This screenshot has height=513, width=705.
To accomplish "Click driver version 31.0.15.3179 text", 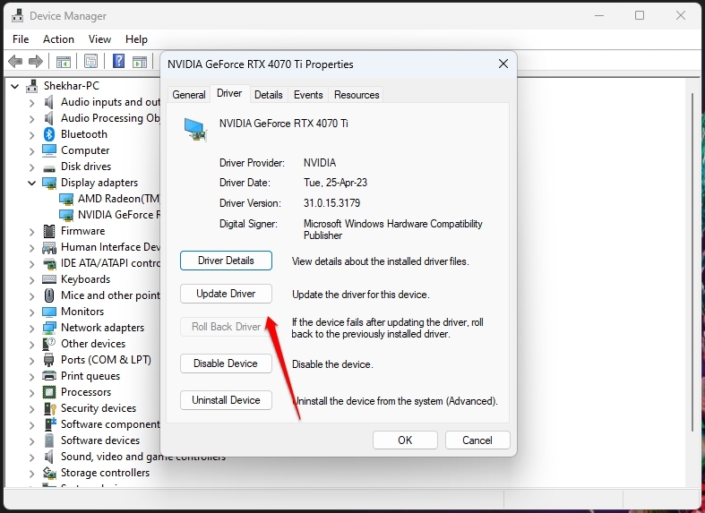I will pos(331,203).
